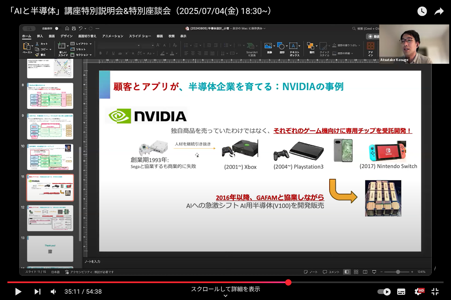Open the font name combo box

119,45
